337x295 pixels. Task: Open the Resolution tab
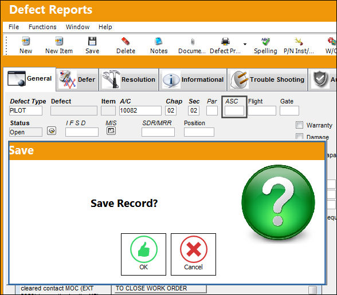[x=129, y=79]
